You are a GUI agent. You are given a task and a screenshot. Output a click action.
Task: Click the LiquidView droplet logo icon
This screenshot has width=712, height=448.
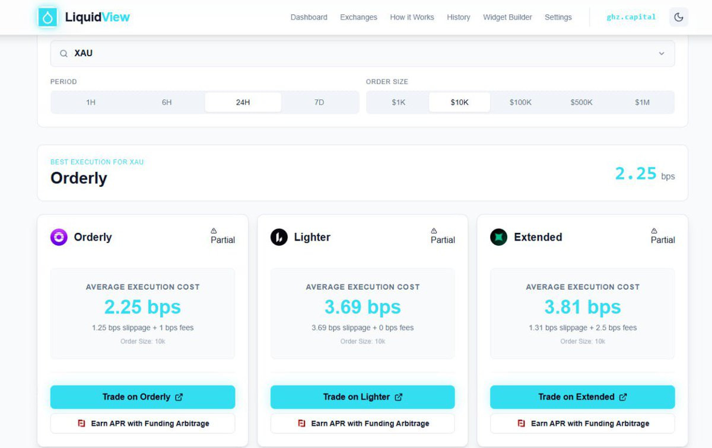(x=47, y=17)
